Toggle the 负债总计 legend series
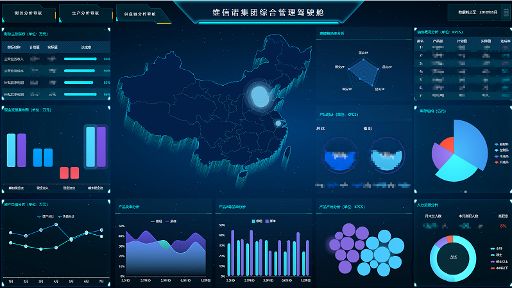512x288 pixels. (66, 216)
